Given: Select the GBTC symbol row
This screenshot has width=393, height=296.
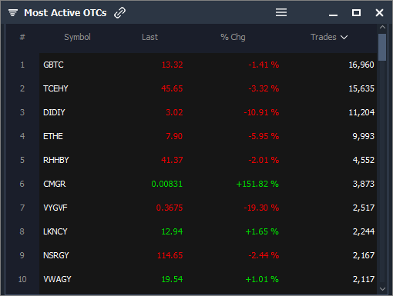Looking at the screenshot, I should (x=208, y=65).
